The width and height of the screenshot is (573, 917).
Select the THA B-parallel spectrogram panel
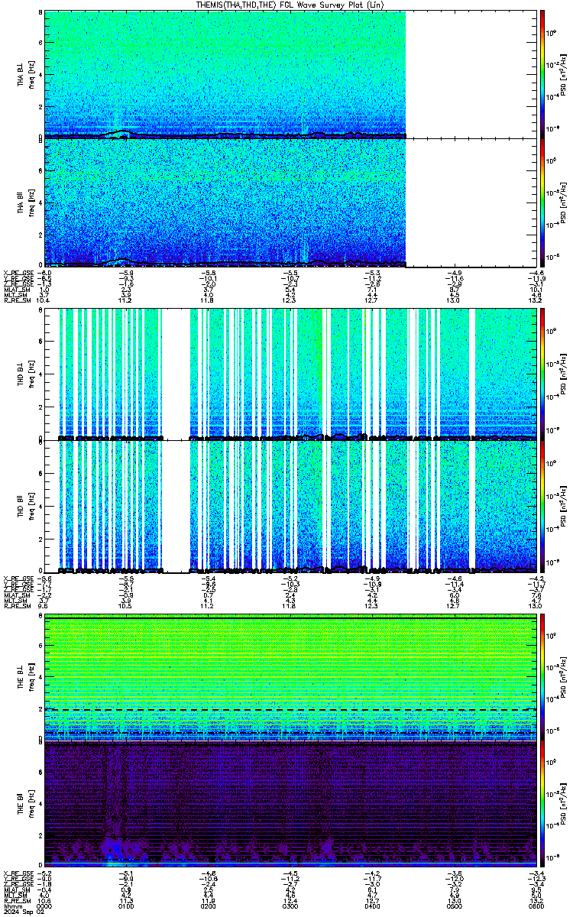pos(290,203)
